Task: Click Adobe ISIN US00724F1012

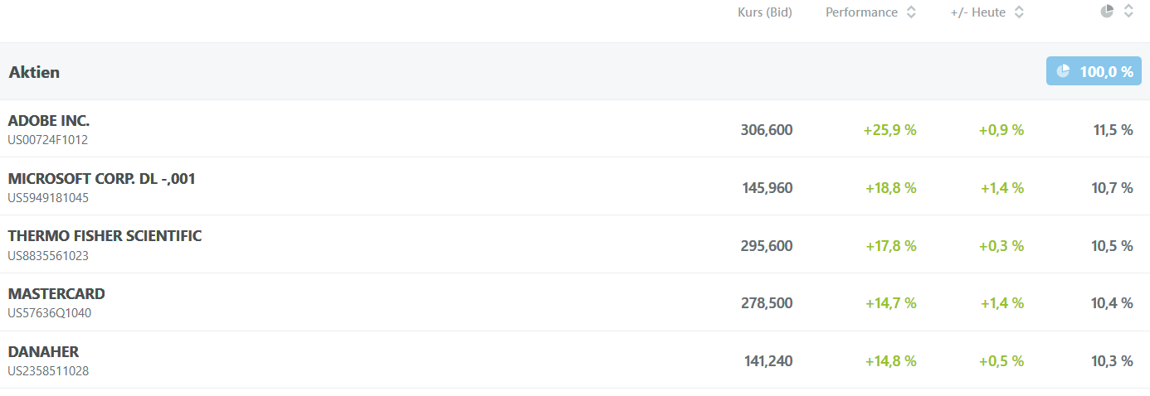Action: click(x=47, y=140)
